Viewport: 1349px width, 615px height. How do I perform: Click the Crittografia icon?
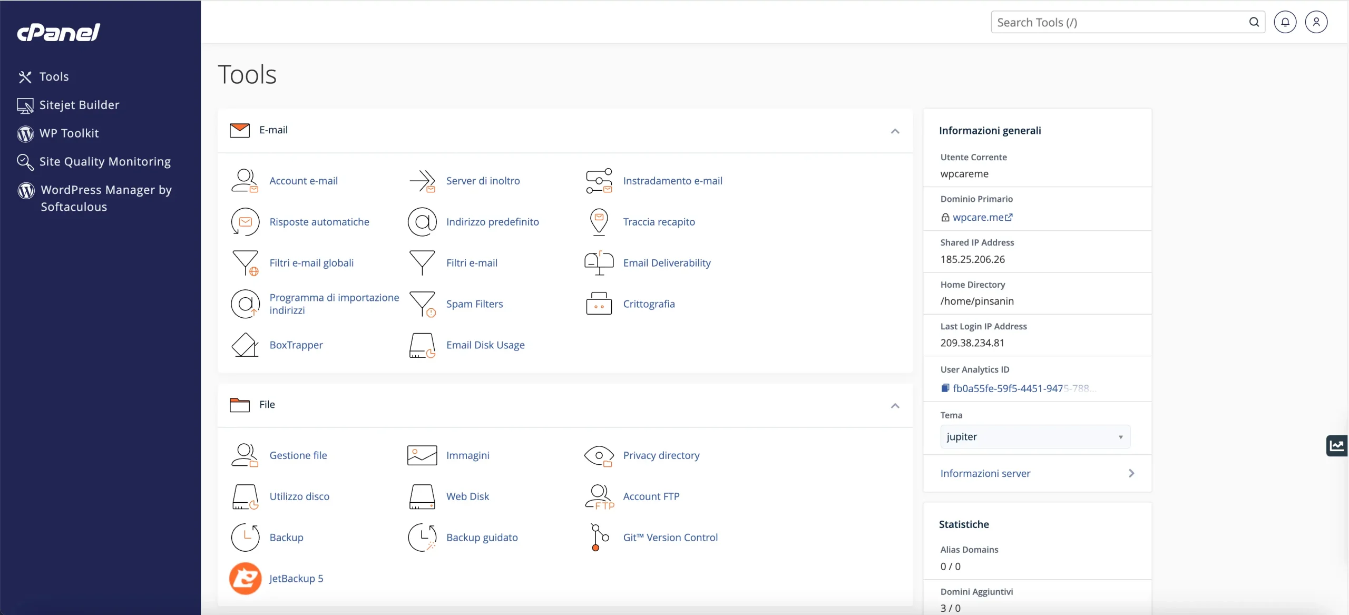click(x=599, y=304)
